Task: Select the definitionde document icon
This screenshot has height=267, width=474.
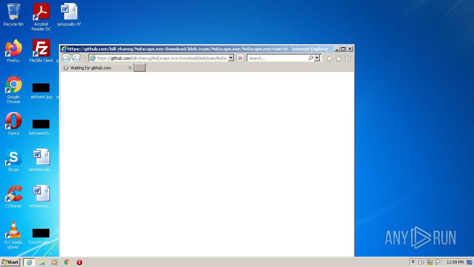Action: [41, 160]
